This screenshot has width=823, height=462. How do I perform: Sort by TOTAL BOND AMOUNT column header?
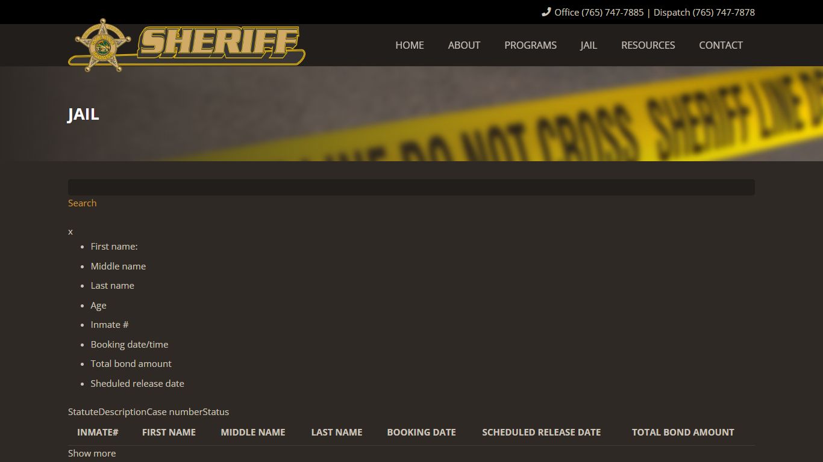pos(683,432)
